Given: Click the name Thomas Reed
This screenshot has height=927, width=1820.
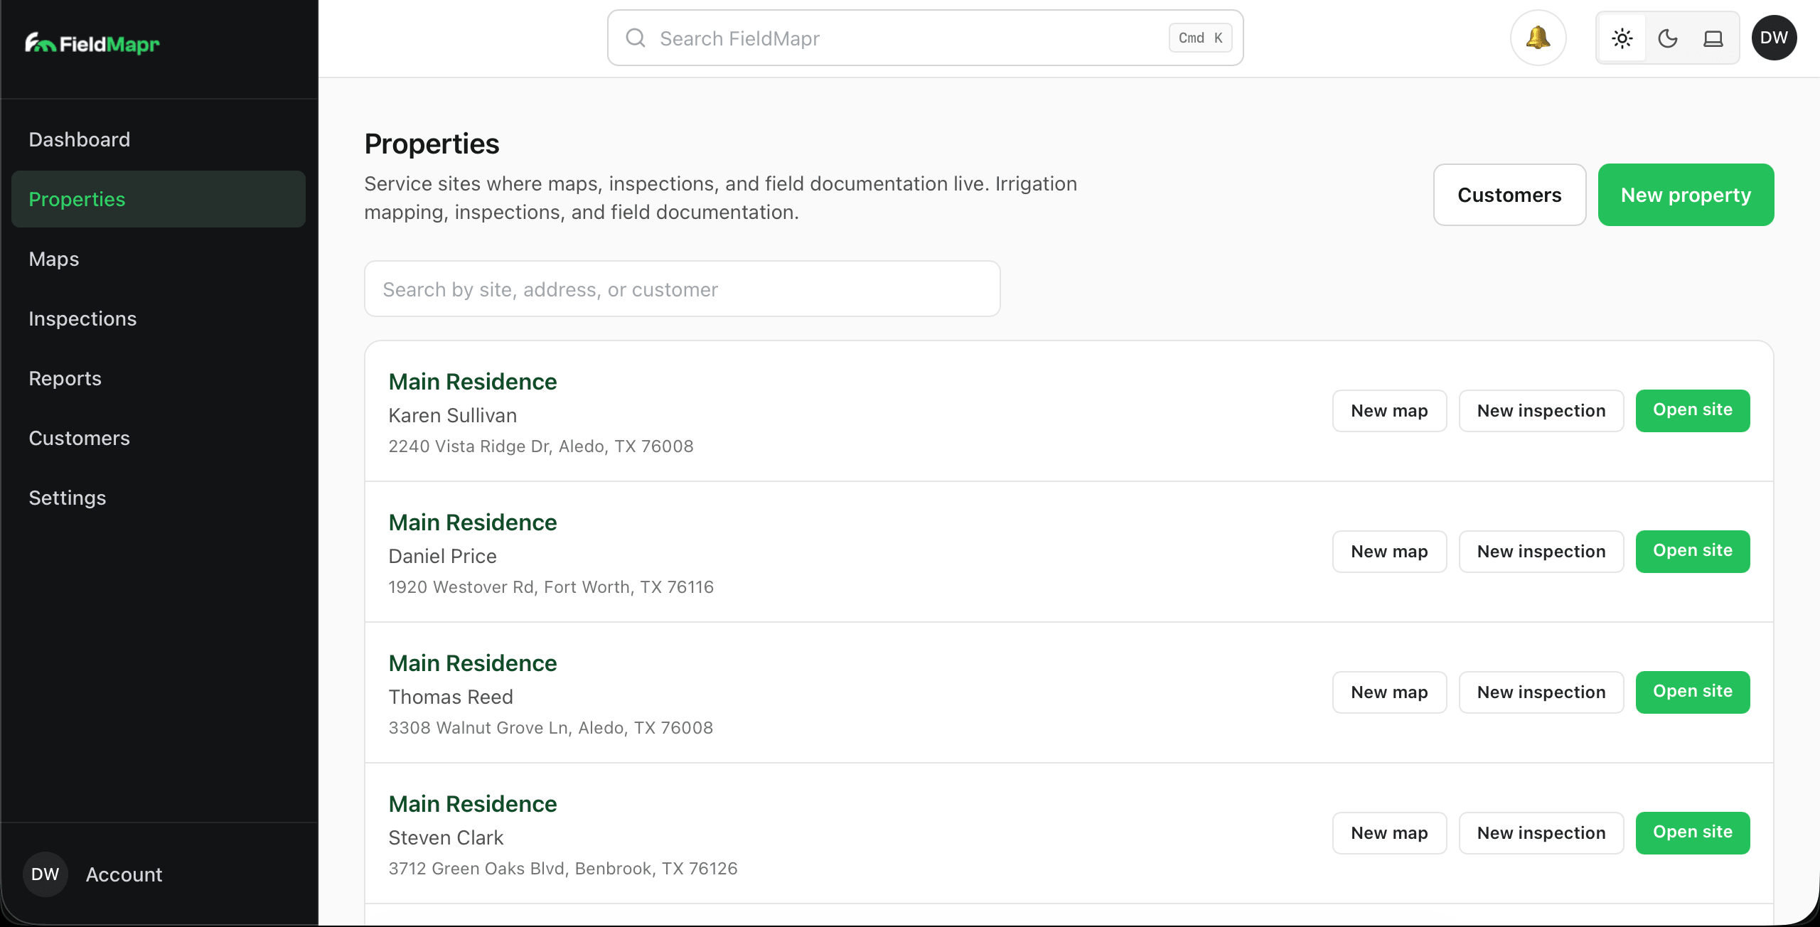Looking at the screenshot, I should click(x=451, y=697).
